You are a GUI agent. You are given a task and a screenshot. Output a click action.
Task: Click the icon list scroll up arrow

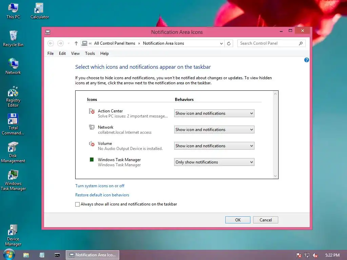[x=275, y=94]
